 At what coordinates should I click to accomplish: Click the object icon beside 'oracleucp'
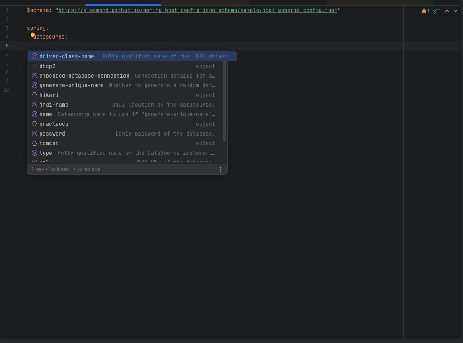pos(35,124)
